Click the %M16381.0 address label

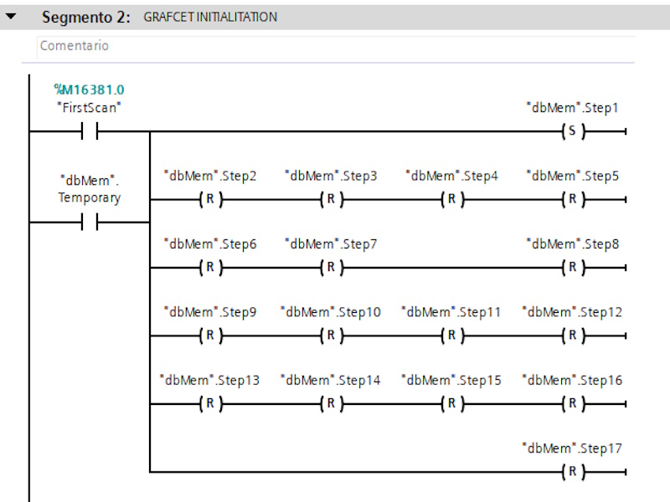point(90,90)
